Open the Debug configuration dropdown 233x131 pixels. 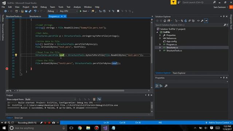tap(57, 11)
